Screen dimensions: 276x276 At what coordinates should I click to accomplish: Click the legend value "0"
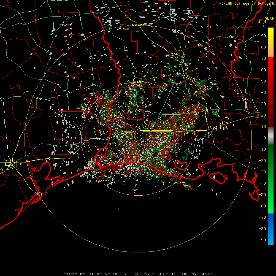265,138
